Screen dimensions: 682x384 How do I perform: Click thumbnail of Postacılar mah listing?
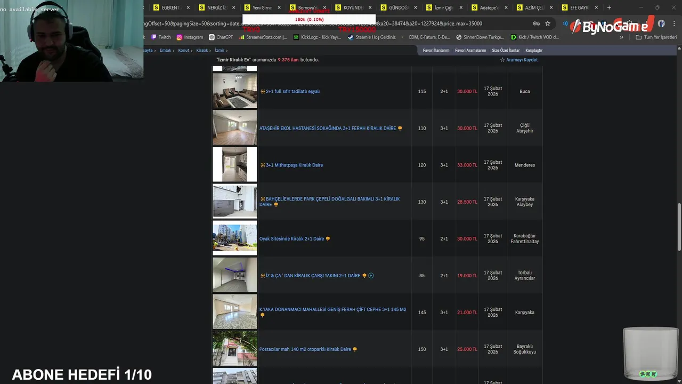tap(234, 349)
